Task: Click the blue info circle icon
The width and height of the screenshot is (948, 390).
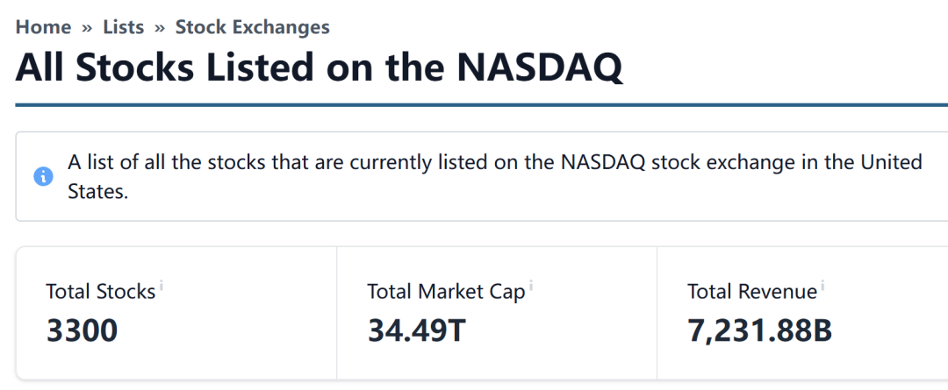Action: (44, 177)
